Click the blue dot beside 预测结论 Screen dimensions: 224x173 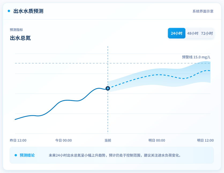tap(16, 155)
